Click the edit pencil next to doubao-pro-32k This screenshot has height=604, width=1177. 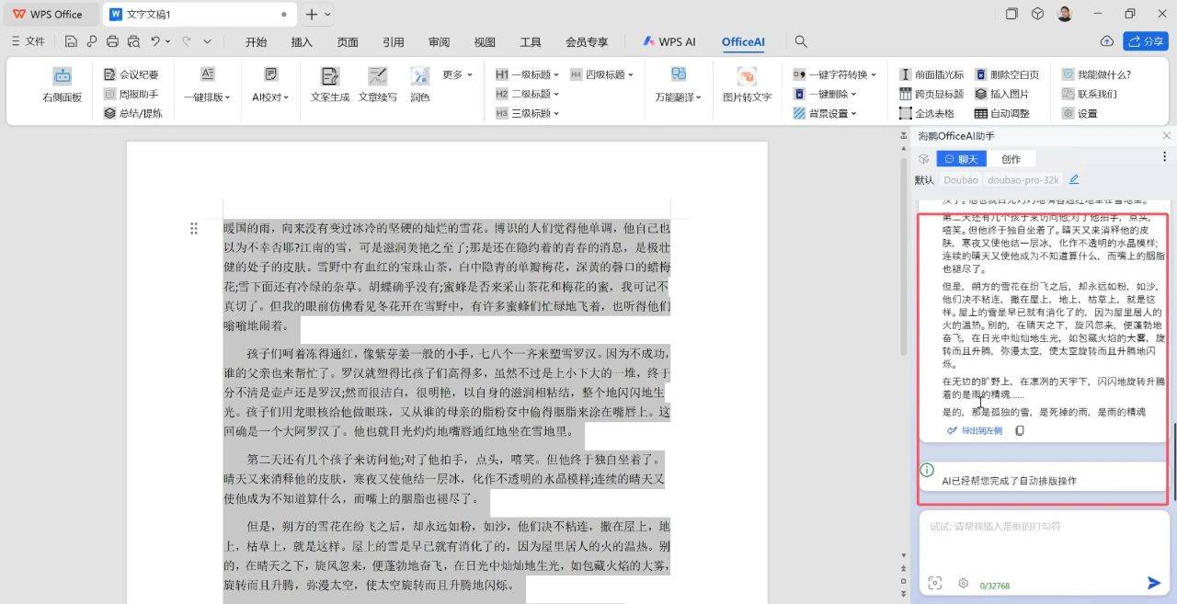[x=1074, y=179]
